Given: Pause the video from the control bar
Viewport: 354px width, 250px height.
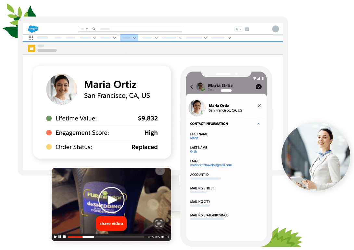Looking at the screenshot, I should [x=60, y=237].
